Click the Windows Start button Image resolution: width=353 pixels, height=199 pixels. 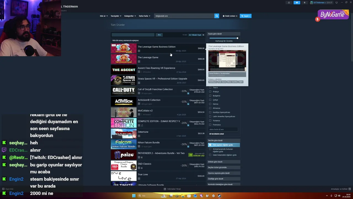click(x=134, y=196)
